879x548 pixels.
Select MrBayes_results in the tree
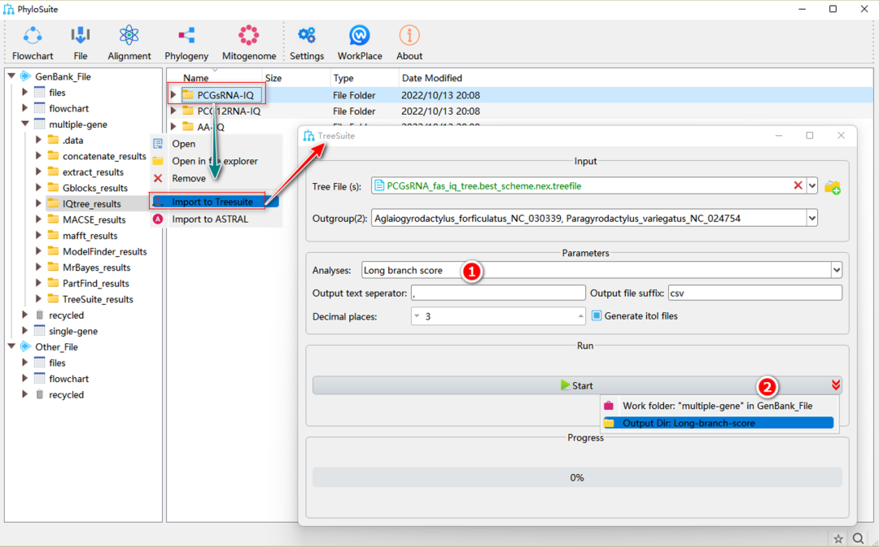(96, 267)
